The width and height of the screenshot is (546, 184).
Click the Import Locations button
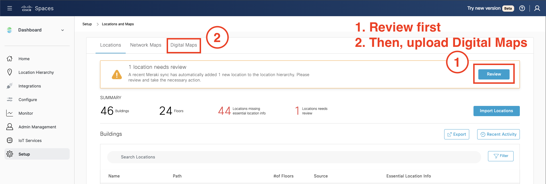click(496, 111)
